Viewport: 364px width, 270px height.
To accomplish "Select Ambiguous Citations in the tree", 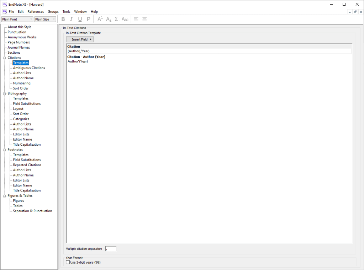I will point(29,68).
